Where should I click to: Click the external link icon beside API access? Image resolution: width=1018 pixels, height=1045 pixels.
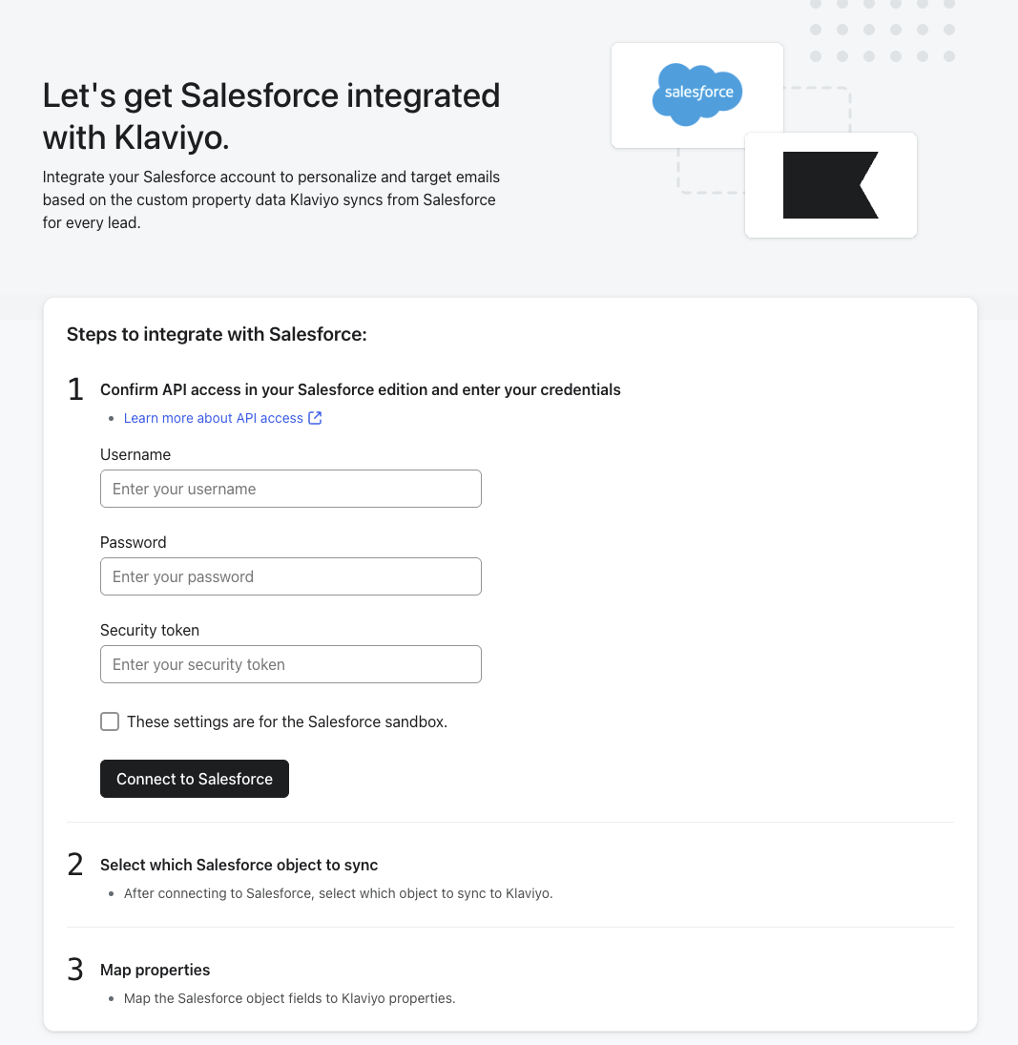pyautogui.click(x=315, y=418)
